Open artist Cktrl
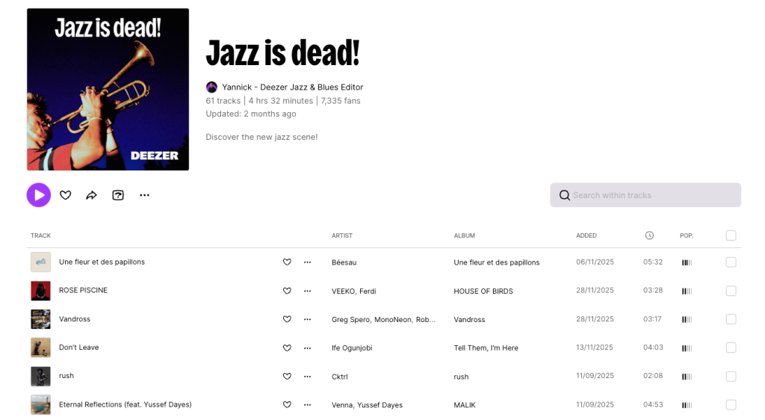Viewport: 765px width, 420px height. [340, 377]
